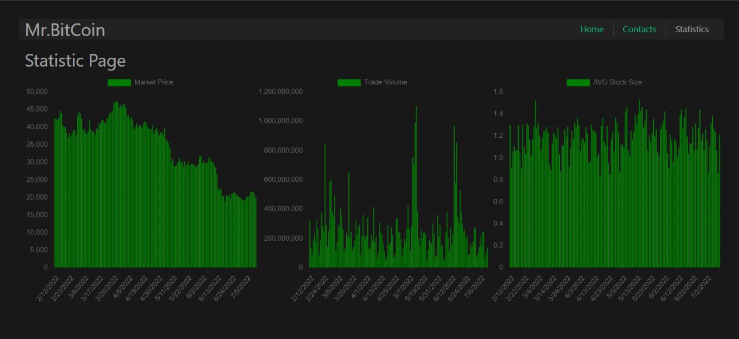Click the green AVG Block Size legend swatch

click(578, 82)
